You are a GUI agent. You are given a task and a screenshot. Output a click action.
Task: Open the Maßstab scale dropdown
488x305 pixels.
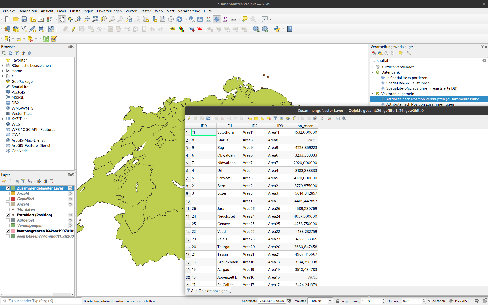click(330, 301)
